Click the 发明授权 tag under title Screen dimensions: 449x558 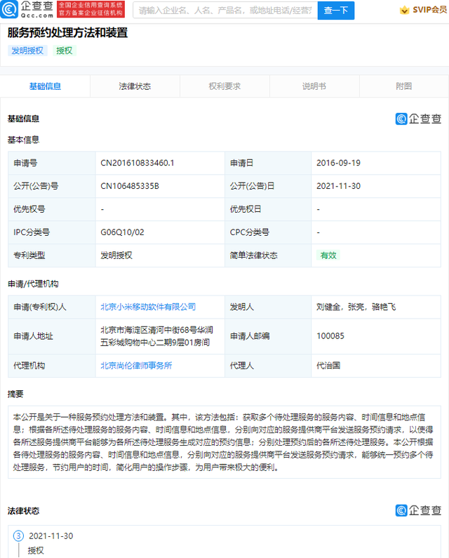27,51
